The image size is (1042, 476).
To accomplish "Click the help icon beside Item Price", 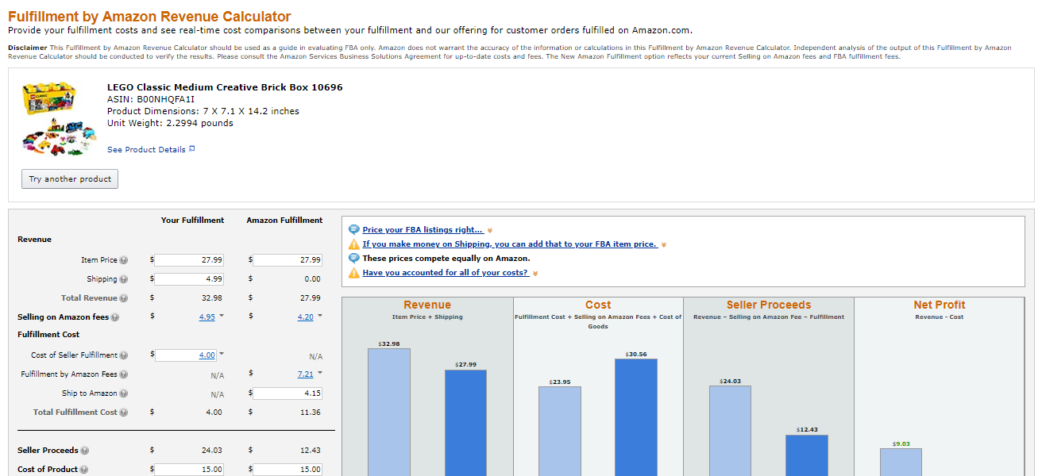I will 124,260.
